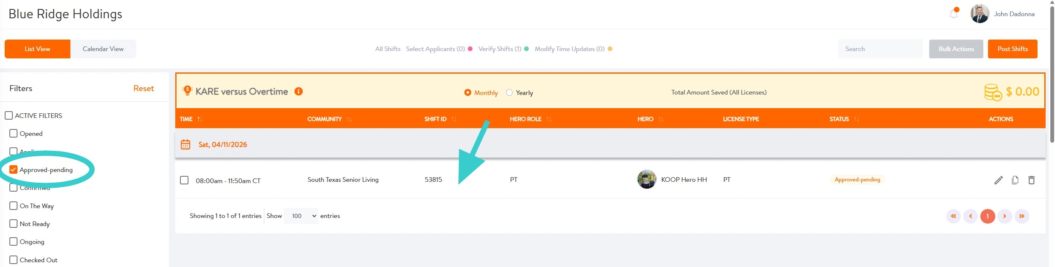The width and height of the screenshot is (1055, 267).
Task: Open the Verify Shifts (1) tab
Action: (x=499, y=49)
